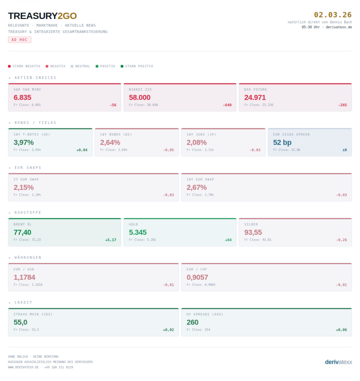
Task: Click the TREASURY2GO logo
Action: coord(42,16)
